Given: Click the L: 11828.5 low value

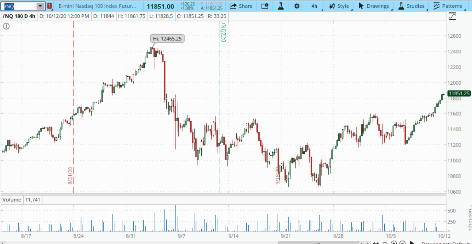Looking at the screenshot, I should tap(161, 16).
